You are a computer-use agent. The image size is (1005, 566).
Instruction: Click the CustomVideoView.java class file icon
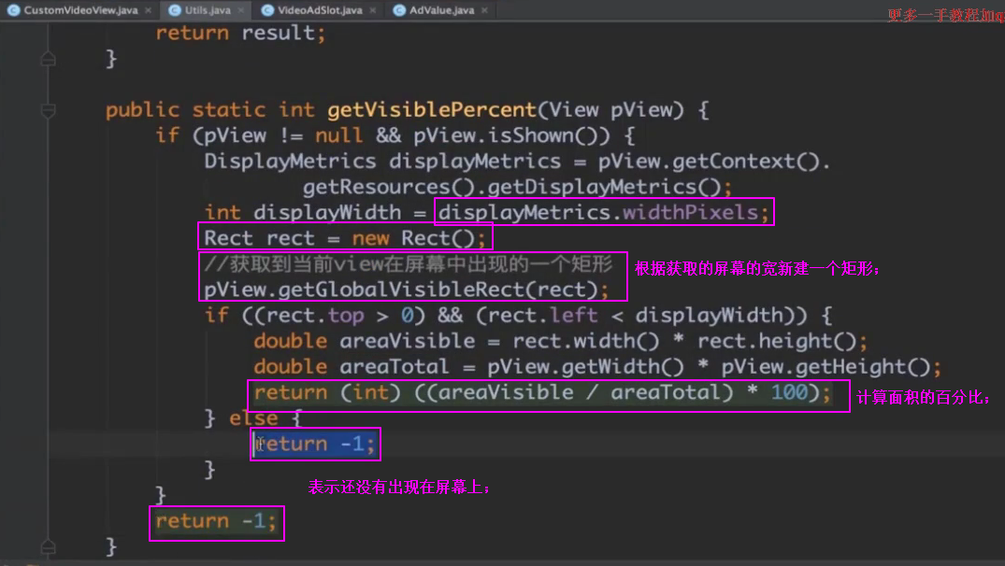(13, 10)
